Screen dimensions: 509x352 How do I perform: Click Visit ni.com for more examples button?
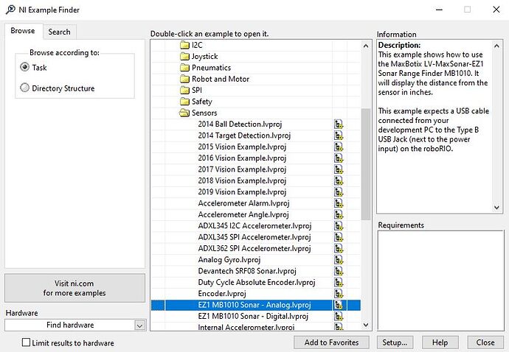75,288
